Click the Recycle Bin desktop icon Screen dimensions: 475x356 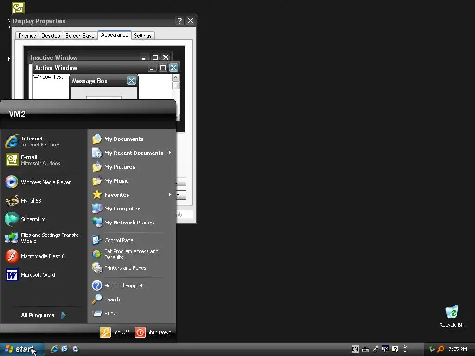coord(452,316)
